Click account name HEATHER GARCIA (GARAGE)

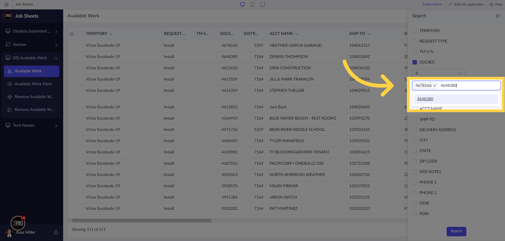[x=296, y=45]
